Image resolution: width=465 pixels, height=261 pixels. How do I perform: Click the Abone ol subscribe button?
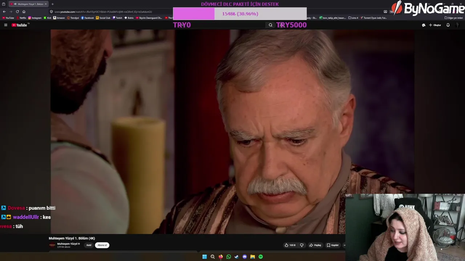click(102, 245)
